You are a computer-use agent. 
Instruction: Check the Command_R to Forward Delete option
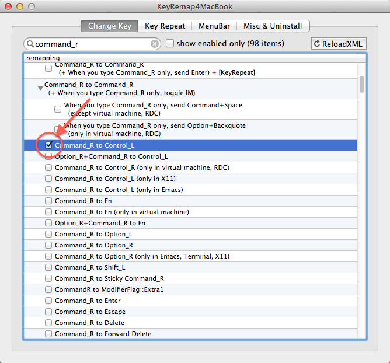click(x=48, y=334)
